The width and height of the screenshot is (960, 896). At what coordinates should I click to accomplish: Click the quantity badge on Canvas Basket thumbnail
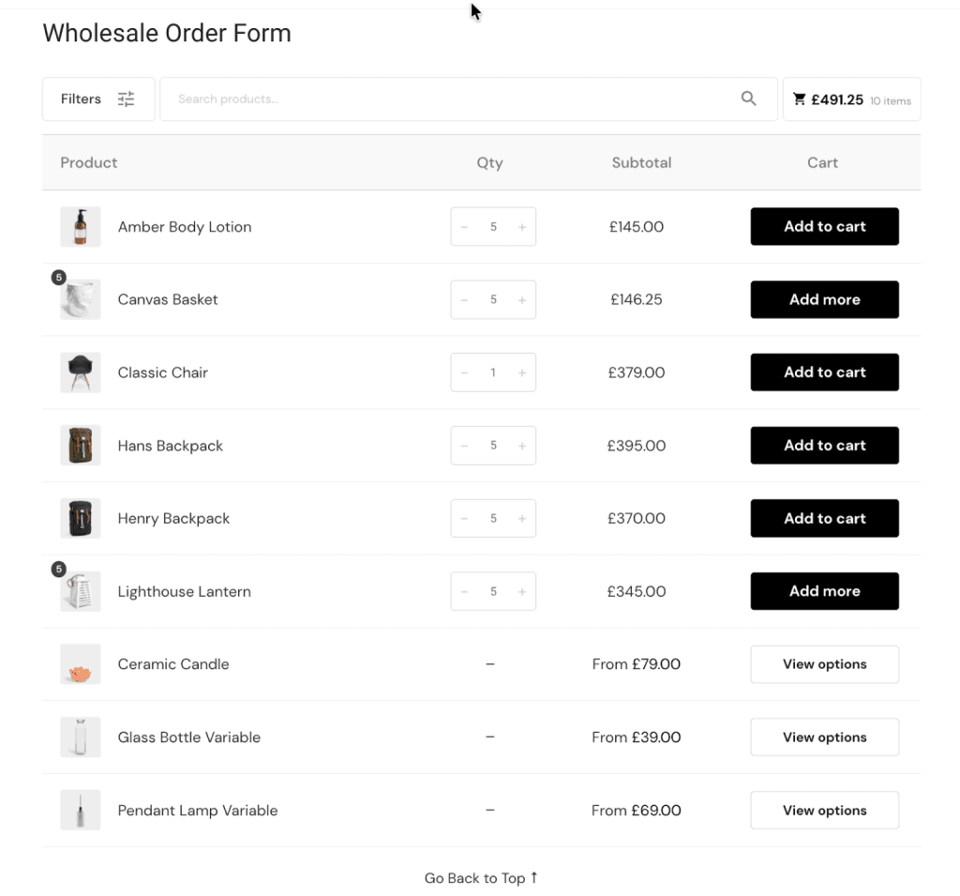58,278
